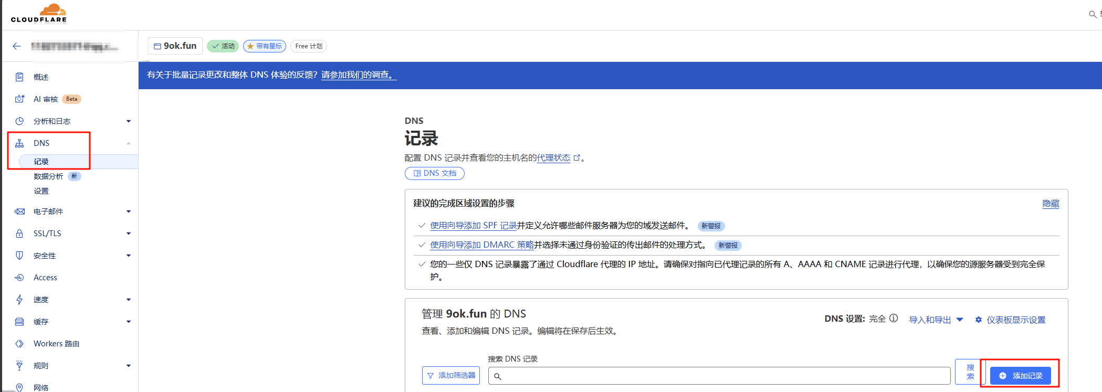Expand the 缓存 menu arrow
The height and width of the screenshot is (392, 1102).
coord(129,322)
